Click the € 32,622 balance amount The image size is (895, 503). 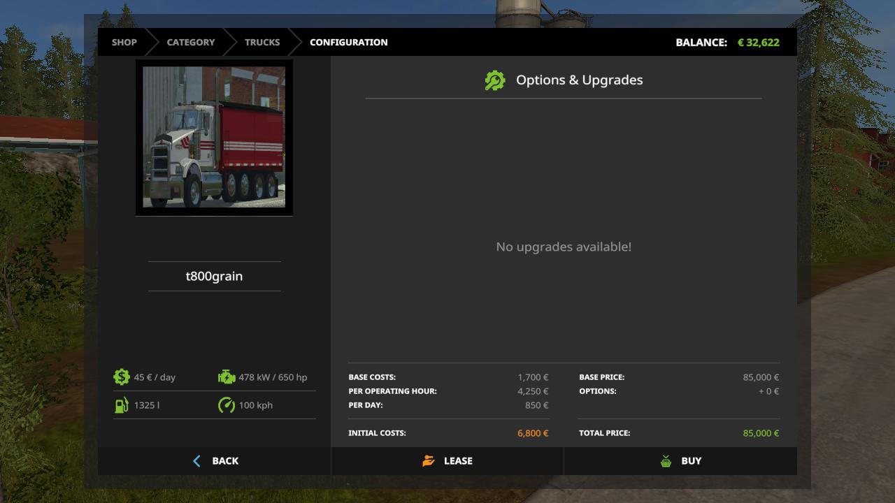(x=758, y=42)
